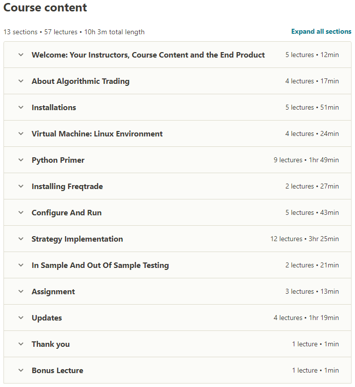Screen dimensions: 355x387
Task: Click the Installing Freqtrade section title
Action: coord(67,187)
